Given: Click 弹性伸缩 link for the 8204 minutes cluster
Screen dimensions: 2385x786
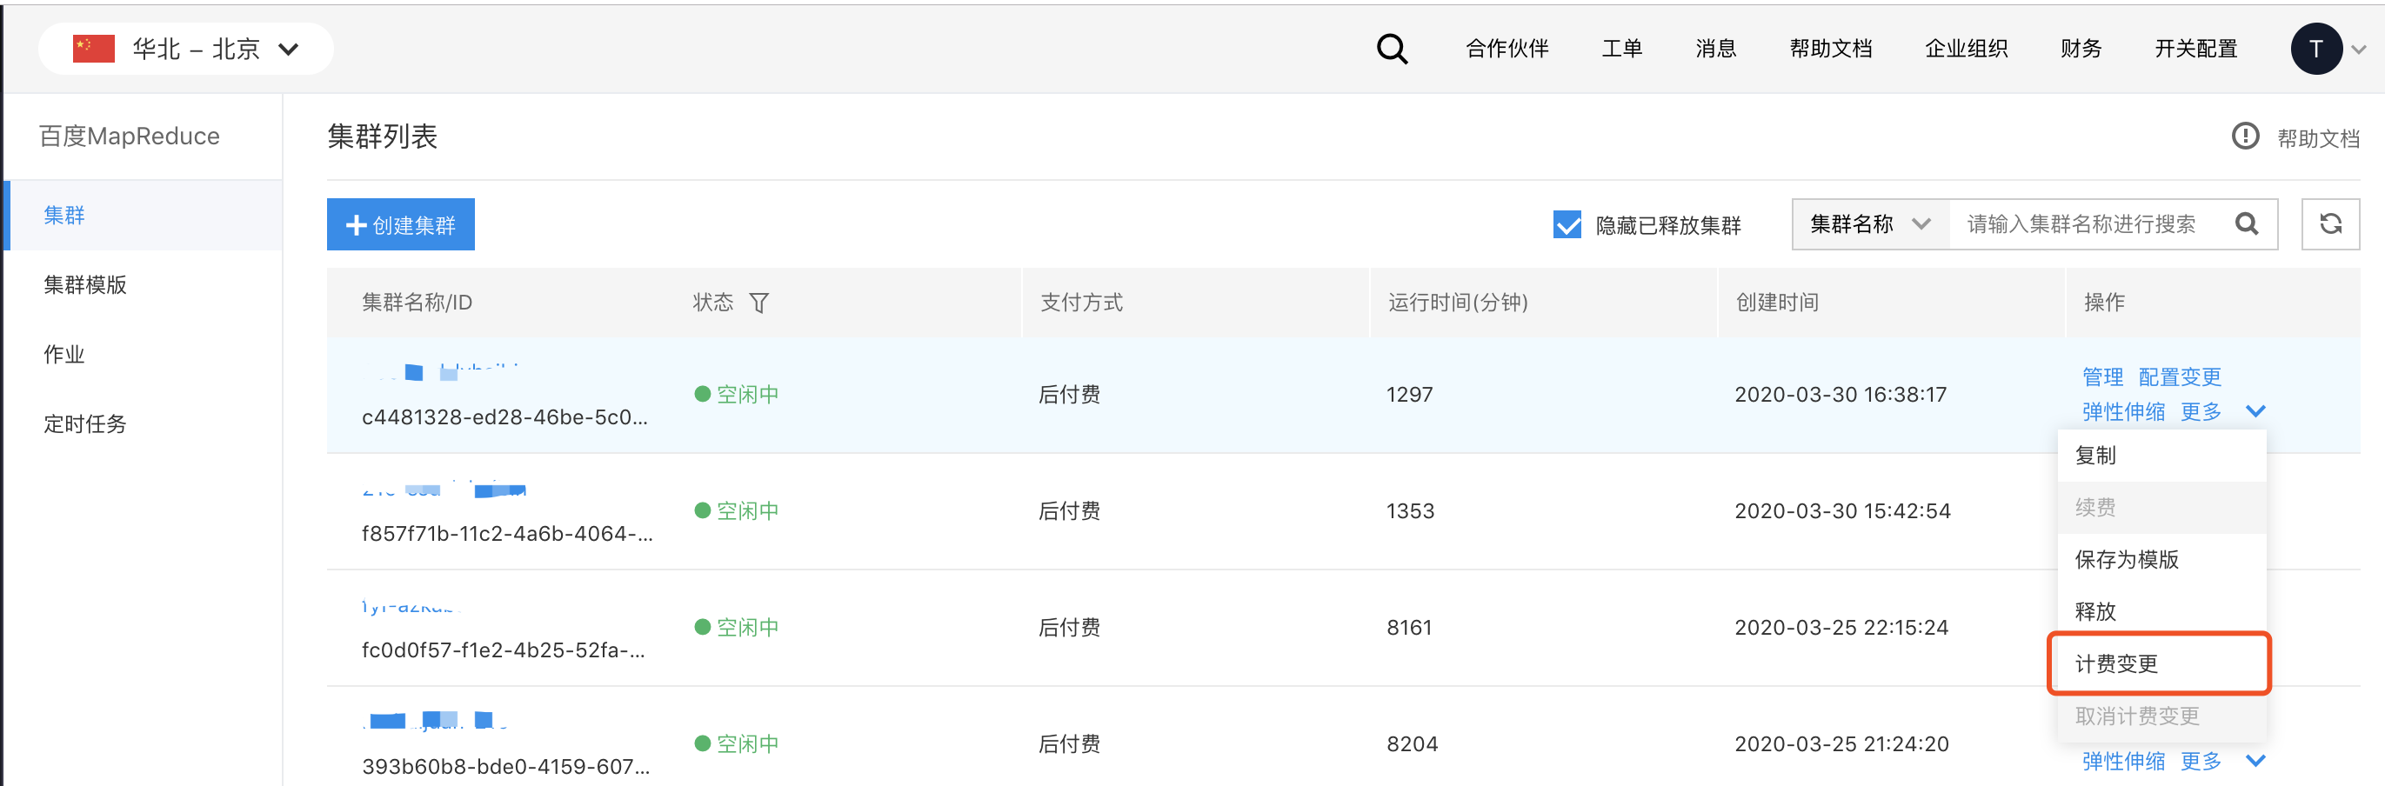Looking at the screenshot, I should click(x=2123, y=761).
